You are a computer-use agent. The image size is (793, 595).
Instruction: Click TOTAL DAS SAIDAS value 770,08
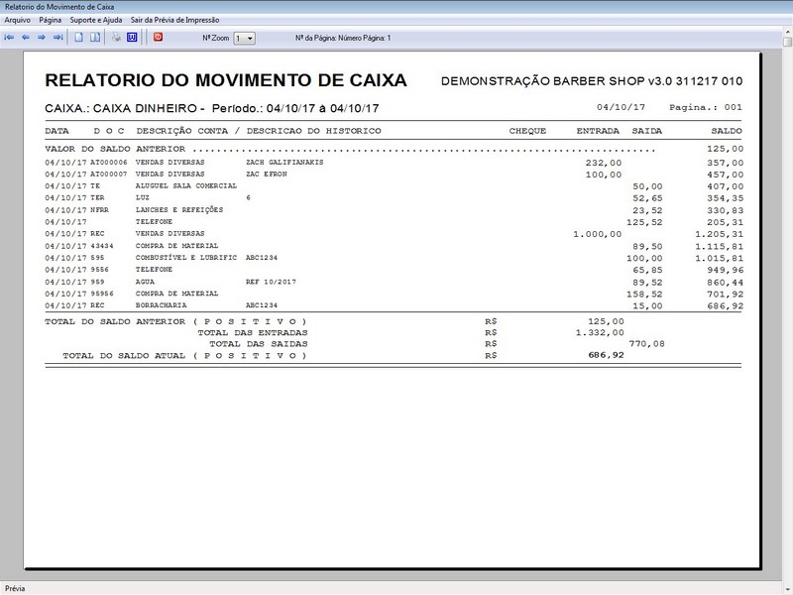tap(647, 344)
